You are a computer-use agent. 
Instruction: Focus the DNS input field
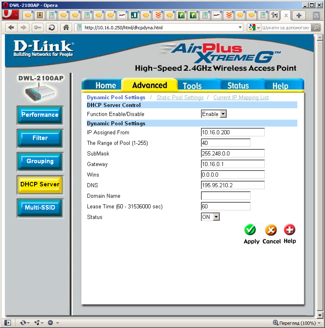tap(233, 185)
